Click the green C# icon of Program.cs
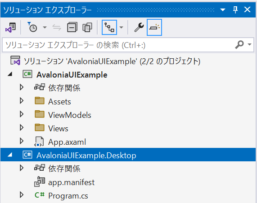Image resolution: width=257 pixels, height=203 pixels. (40, 194)
